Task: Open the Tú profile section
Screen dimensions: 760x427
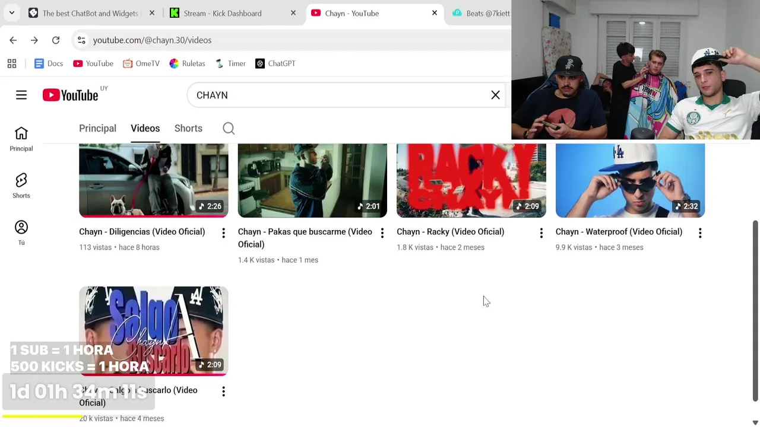Action: [x=21, y=233]
